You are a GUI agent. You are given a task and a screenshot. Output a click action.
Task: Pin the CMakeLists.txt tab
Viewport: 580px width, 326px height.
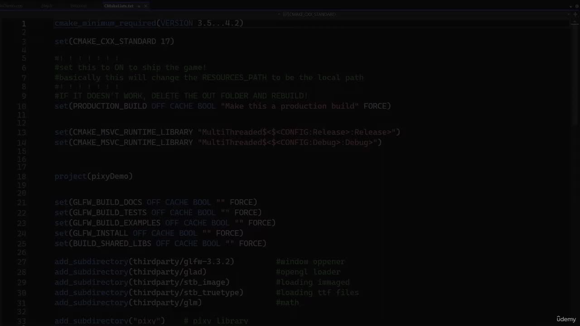click(x=139, y=6)
